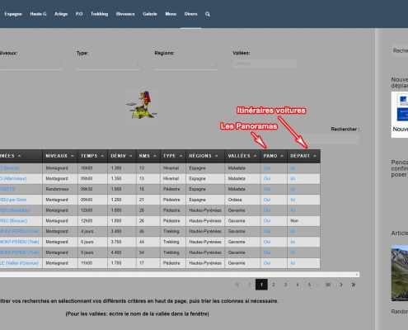Go to the next page arrow
Image resolution: width=408 pixels, height=330 pixels.
[341, 285]
